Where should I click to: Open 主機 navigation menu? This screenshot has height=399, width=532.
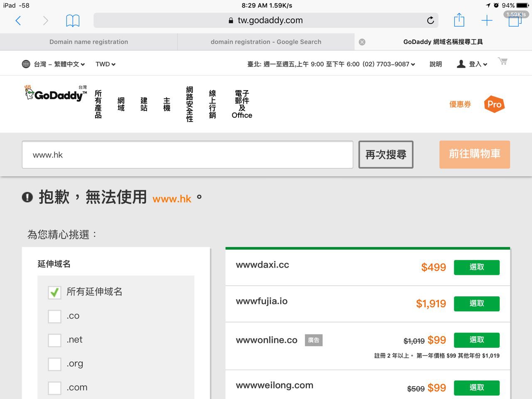[167, 104]
